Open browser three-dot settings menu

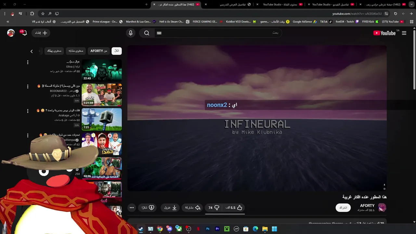click(5, 14)
